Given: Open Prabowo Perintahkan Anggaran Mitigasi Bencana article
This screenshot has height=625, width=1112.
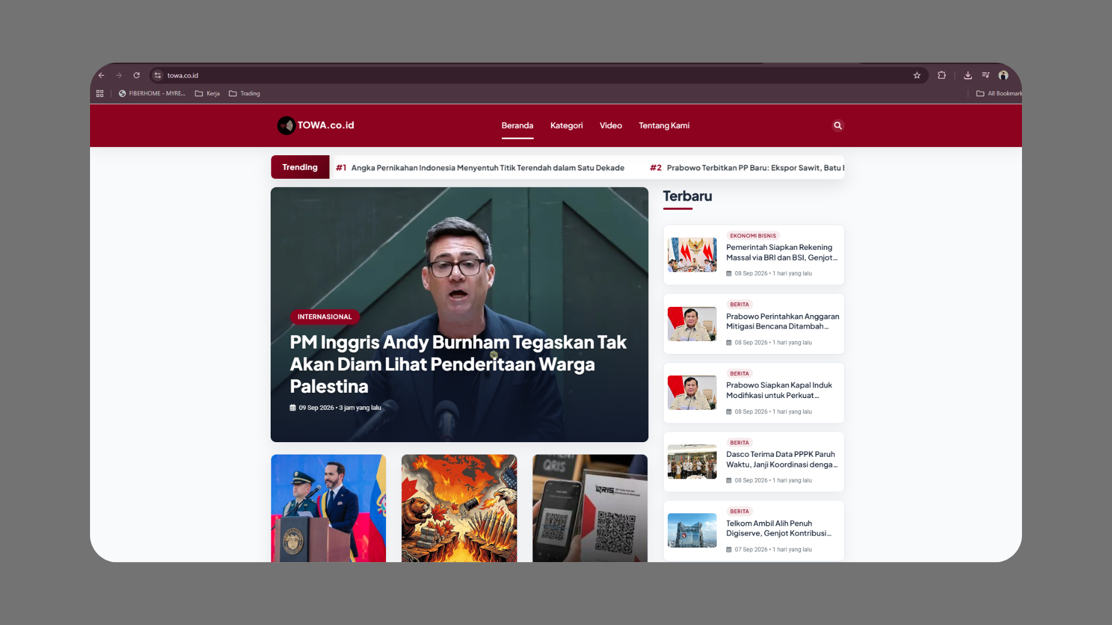Looking at the screenshot, I should pyautogui.click(x=783, y=321).
